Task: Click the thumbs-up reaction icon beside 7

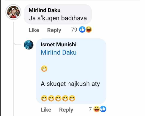Action: [x=103, y=109]
